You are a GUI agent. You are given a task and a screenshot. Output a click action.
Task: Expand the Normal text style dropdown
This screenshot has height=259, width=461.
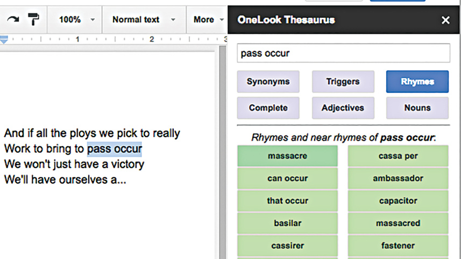[x=143, y=20]
